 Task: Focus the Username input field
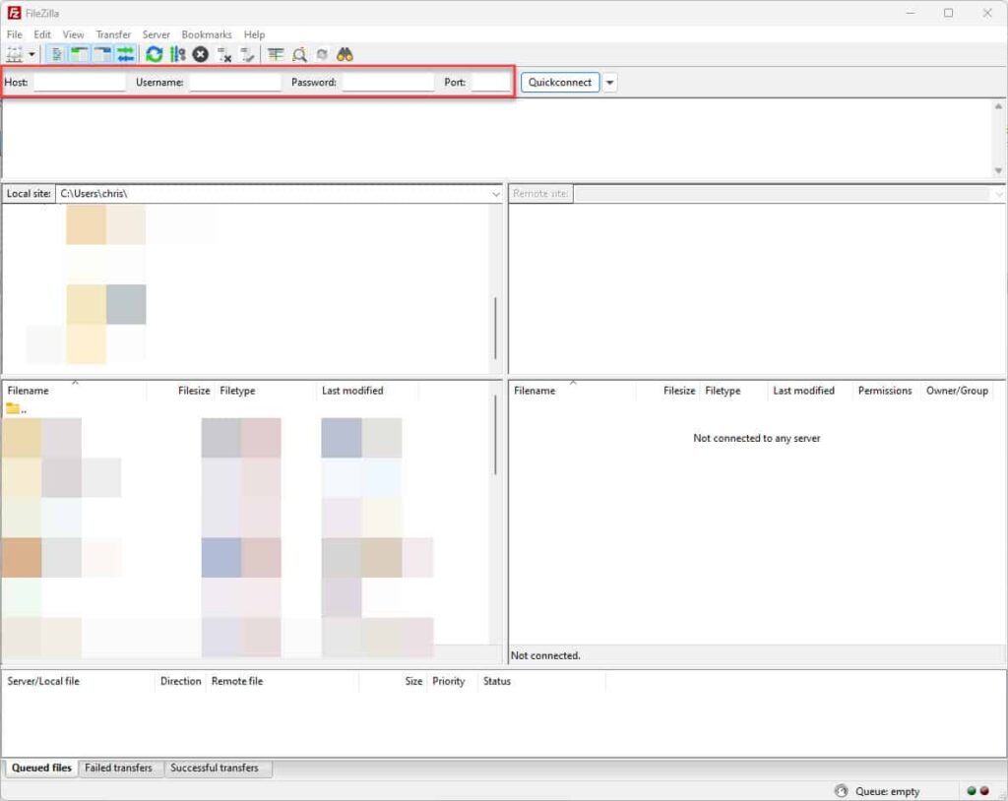[235, 83]
